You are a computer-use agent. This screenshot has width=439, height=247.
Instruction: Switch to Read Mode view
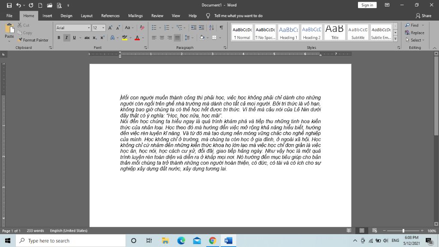pos(349,230)
